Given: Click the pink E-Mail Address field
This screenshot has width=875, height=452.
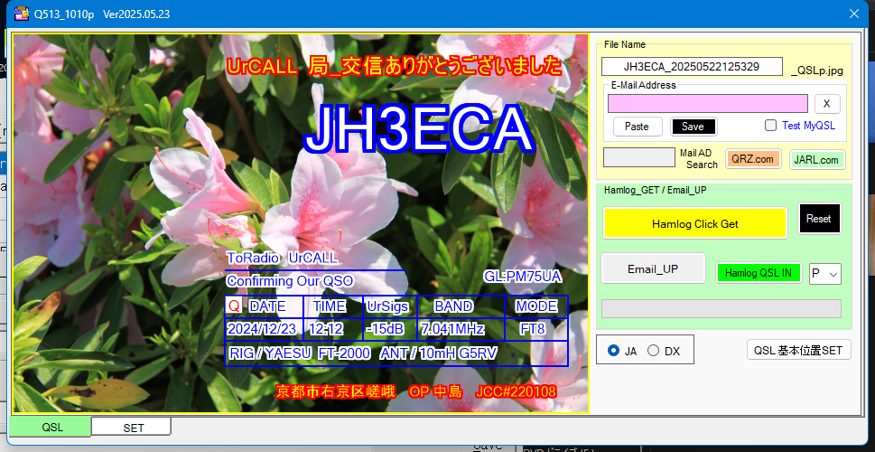Looking at the screenshot, I should coord(708,103).
